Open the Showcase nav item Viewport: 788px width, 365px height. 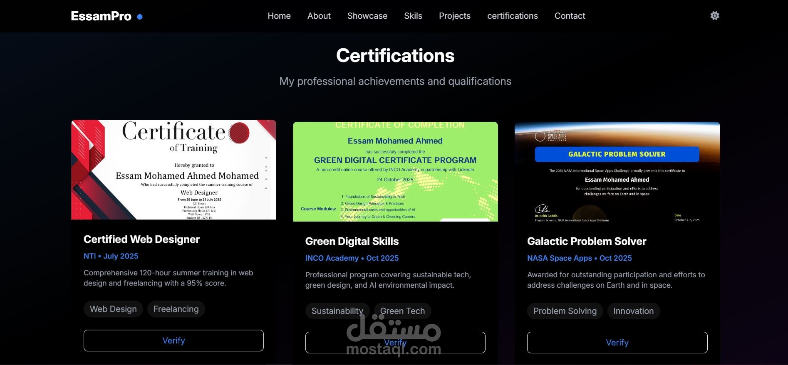pyautogui.click(x=367, y=16)
